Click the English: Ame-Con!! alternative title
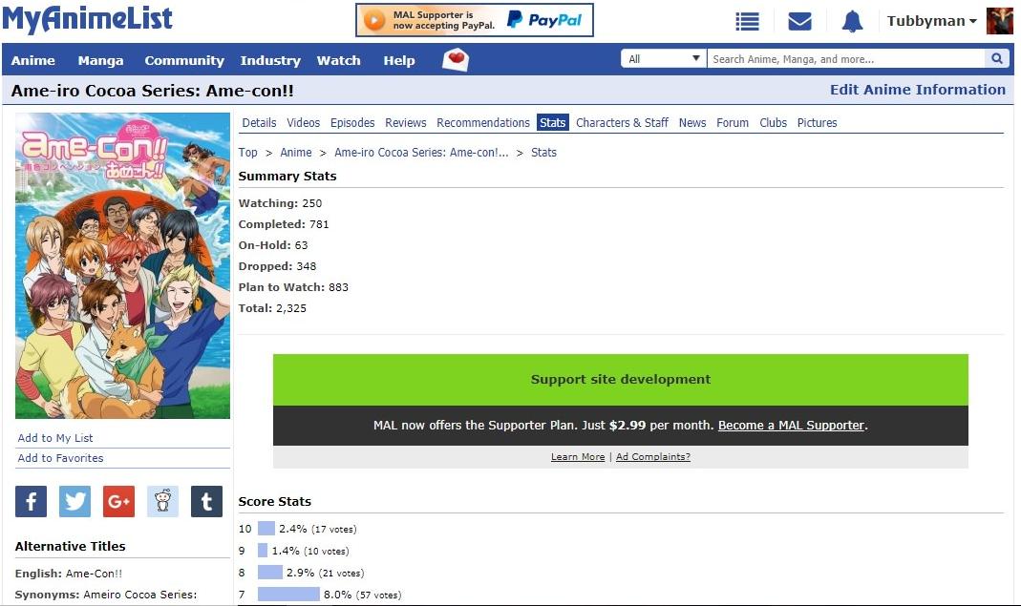The width and height of the screenshot is (1021, 606). coord(69,574)
